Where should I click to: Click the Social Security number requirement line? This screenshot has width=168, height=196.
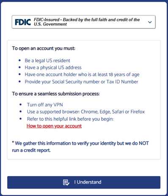[82, 82]
